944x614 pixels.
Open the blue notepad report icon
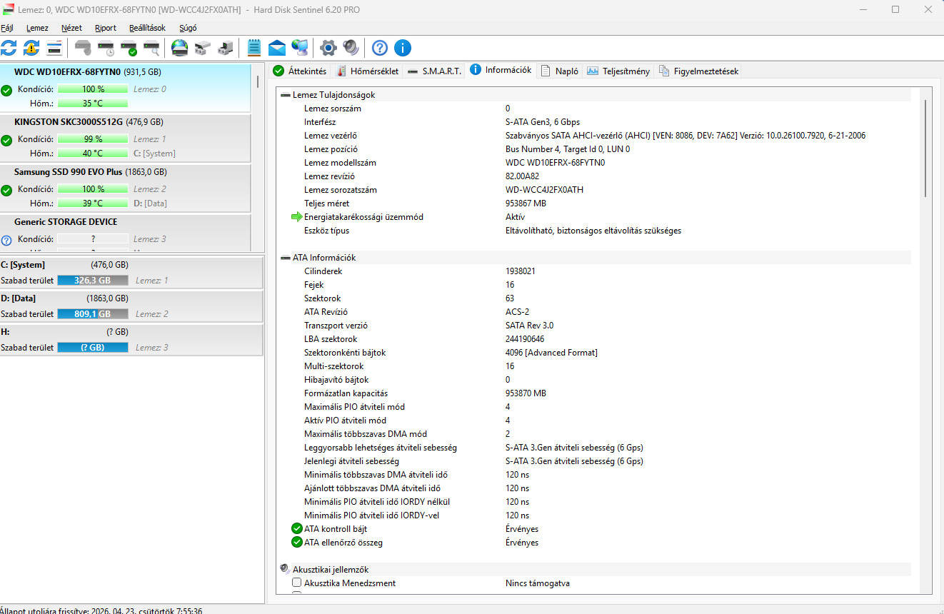pyautogui.click(x=253, y=48)
